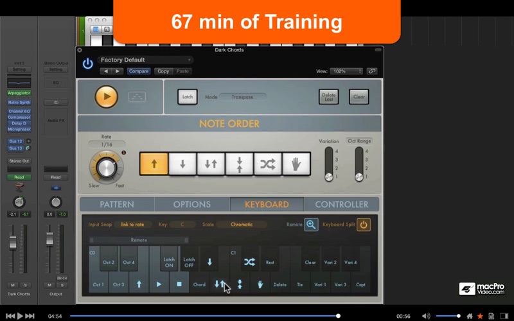514x321 pixels.
Task: Start the arpeggiator with the orange play button
Action: click(106, 97)
